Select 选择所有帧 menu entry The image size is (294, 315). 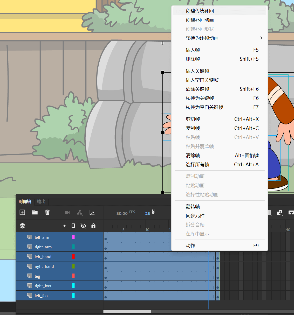[220, 165]
